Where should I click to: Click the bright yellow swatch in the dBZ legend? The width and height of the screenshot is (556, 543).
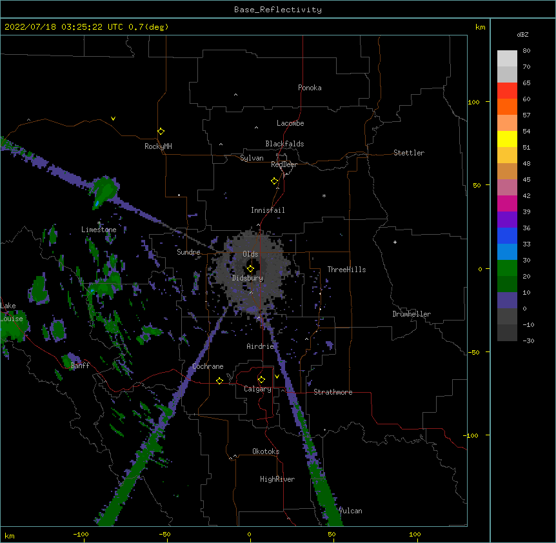507,139
